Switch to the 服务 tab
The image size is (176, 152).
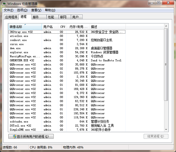pos(36,17)
